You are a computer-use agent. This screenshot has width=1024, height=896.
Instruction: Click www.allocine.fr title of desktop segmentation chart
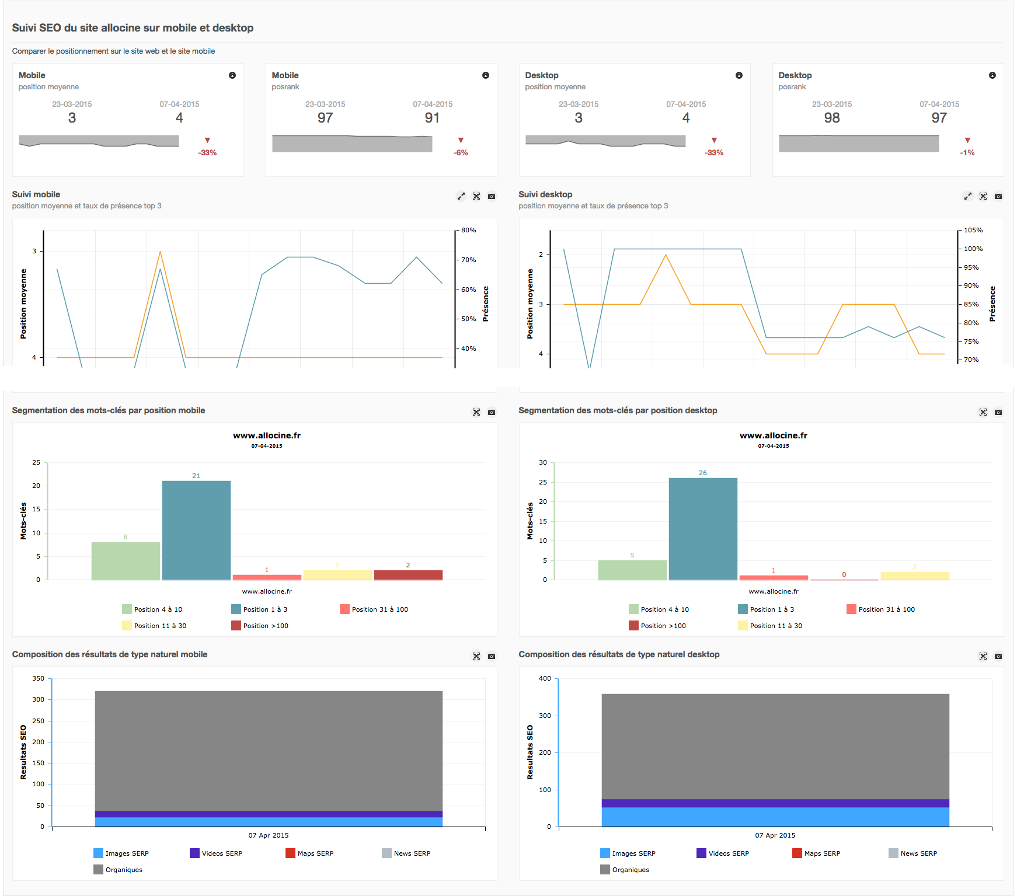pos(774,435)
